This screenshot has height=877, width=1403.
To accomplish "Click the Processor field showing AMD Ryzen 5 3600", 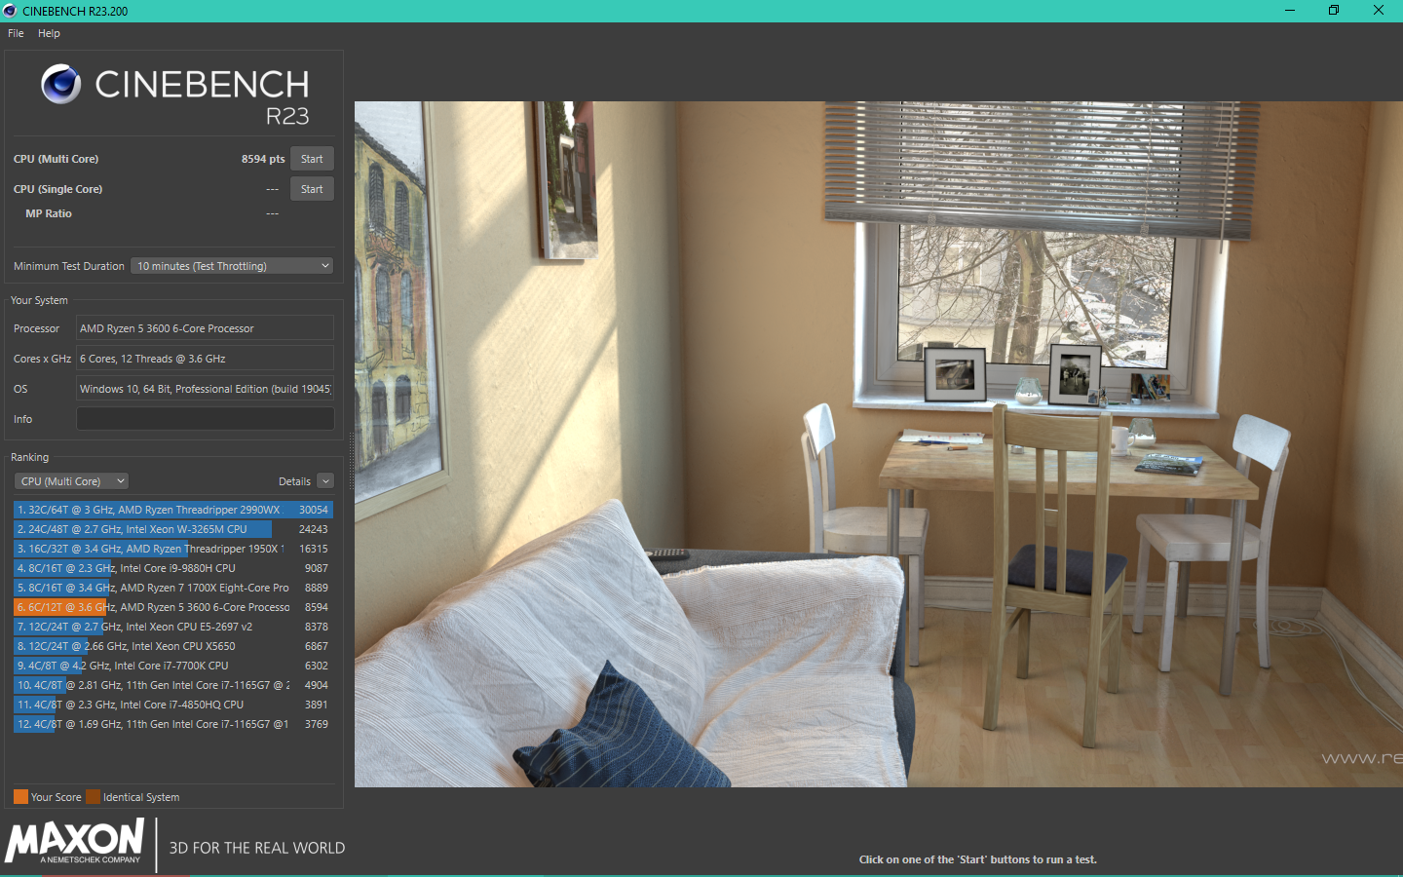I will 205,328.
